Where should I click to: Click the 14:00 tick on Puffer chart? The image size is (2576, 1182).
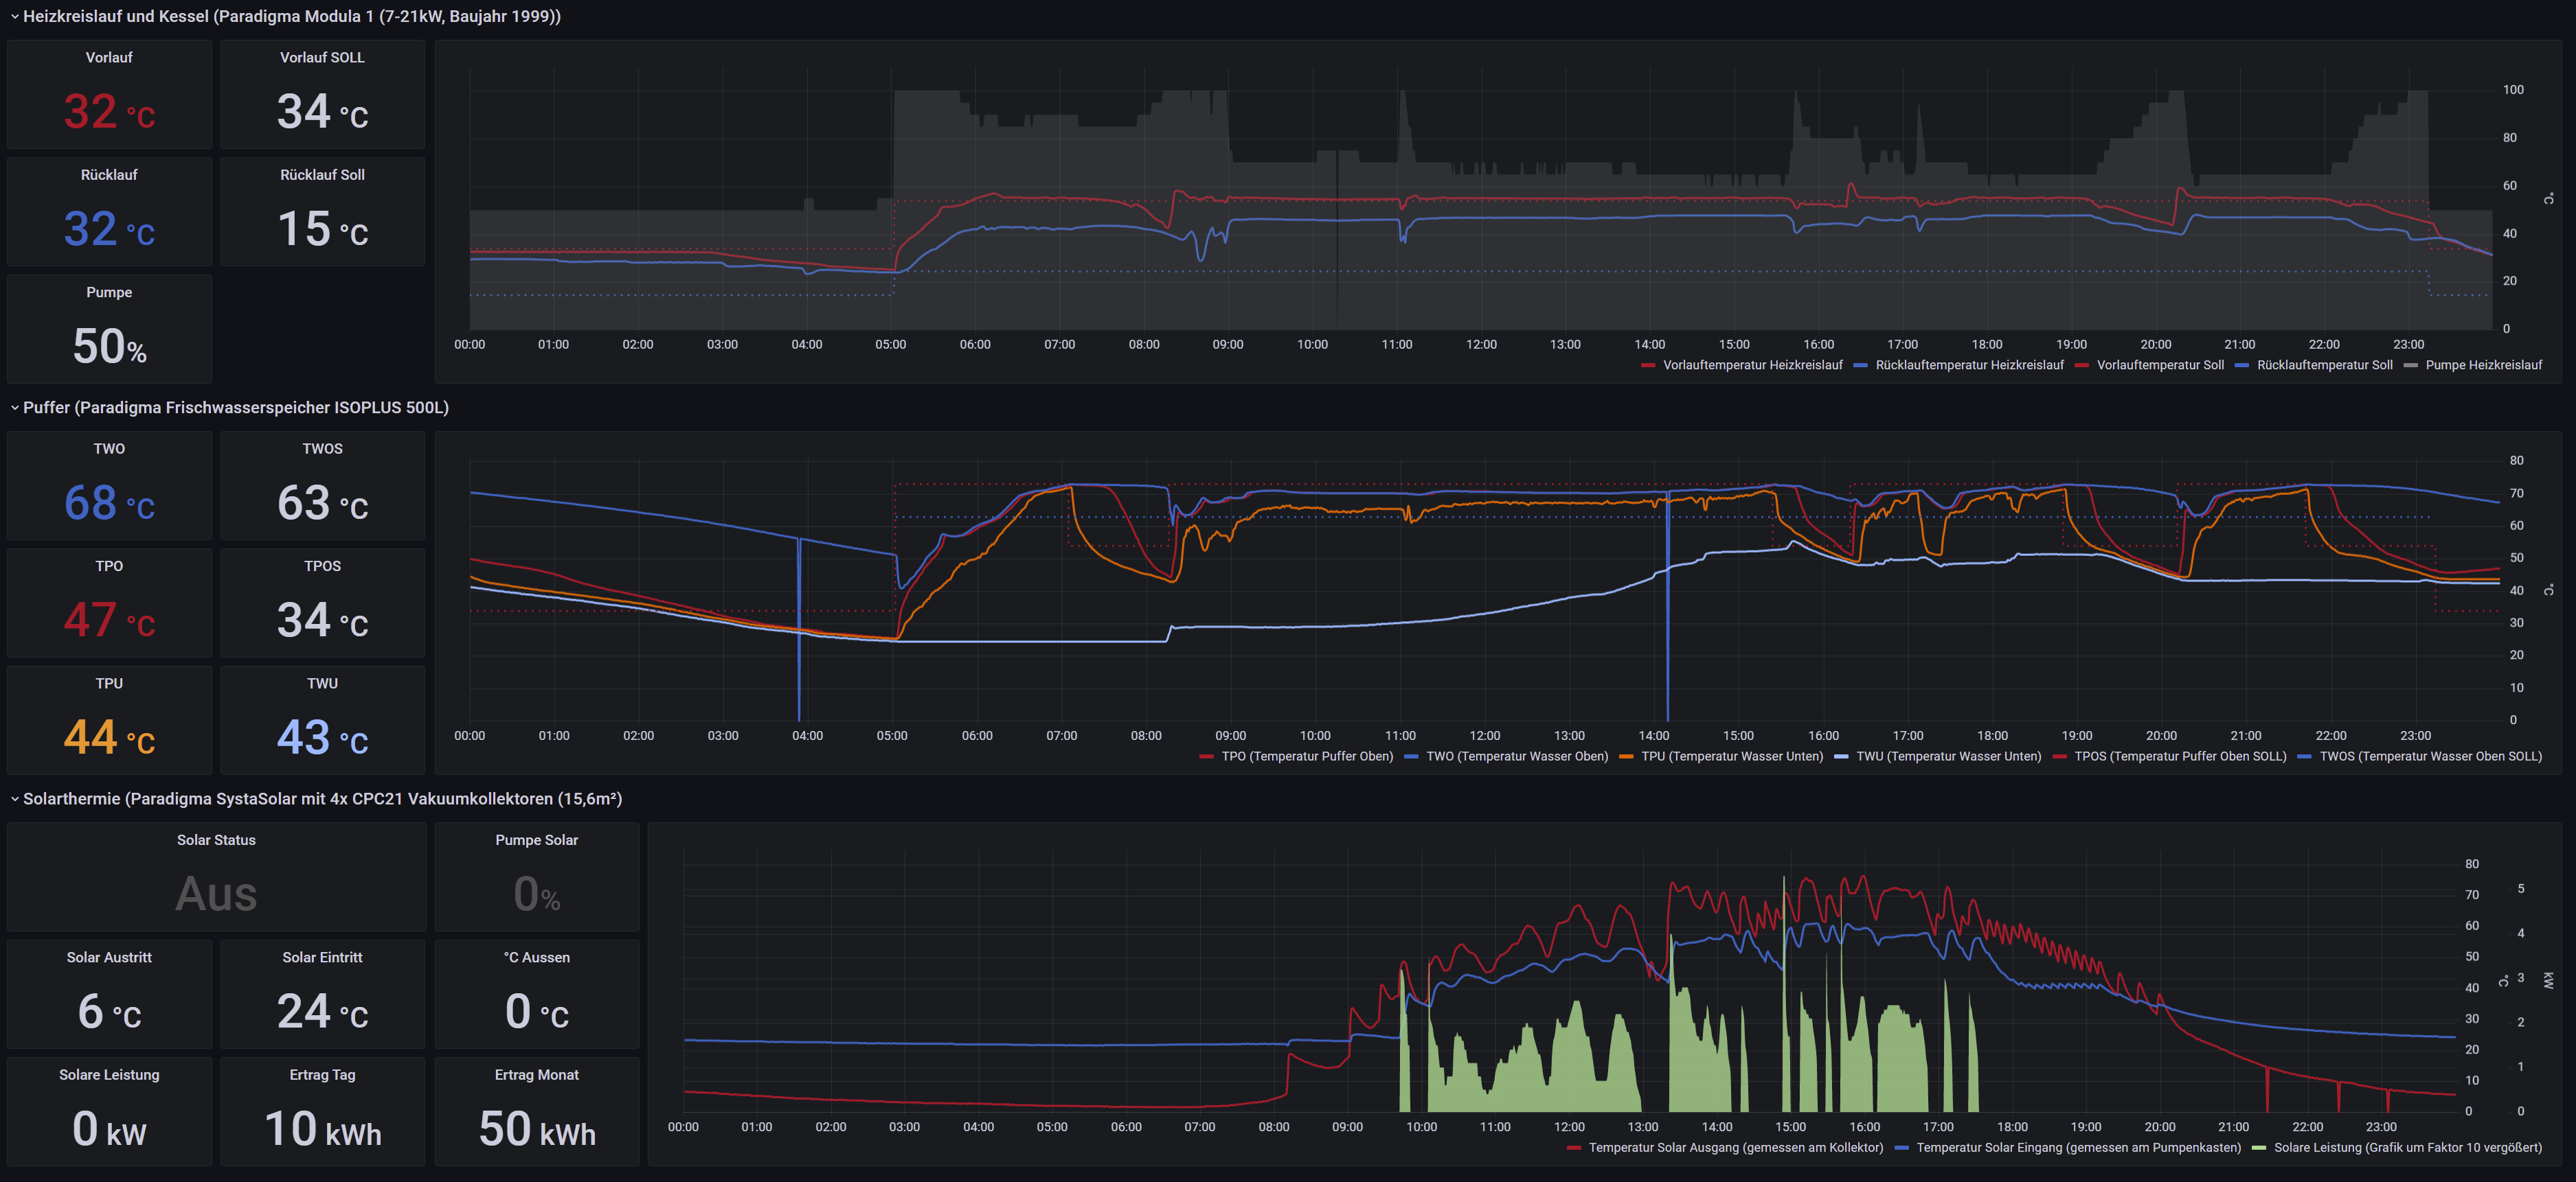[1654, 735]
